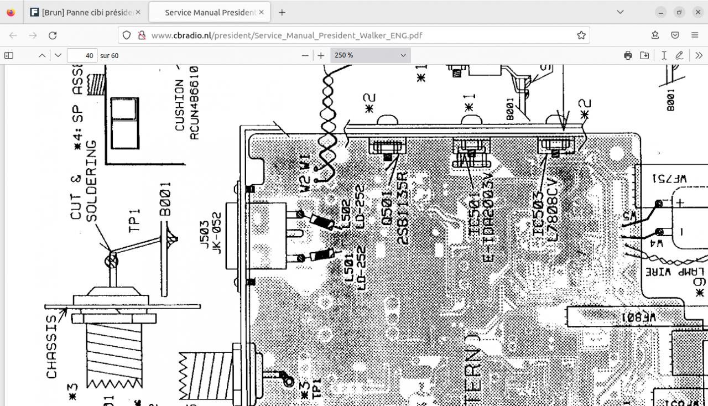708x406 pixels.
Task: Bookmark this page with the star
Action: 581,35
